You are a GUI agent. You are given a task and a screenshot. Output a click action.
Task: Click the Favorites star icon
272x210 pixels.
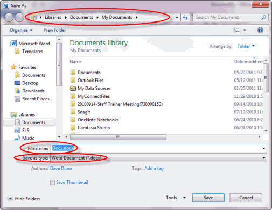13,67
